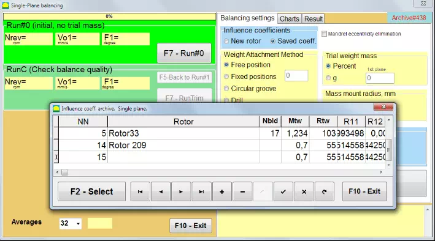The width and height of the screenshot is (435, 241).
Task: Close Influence coeff. archive dialog
Action: coord(383,107)
